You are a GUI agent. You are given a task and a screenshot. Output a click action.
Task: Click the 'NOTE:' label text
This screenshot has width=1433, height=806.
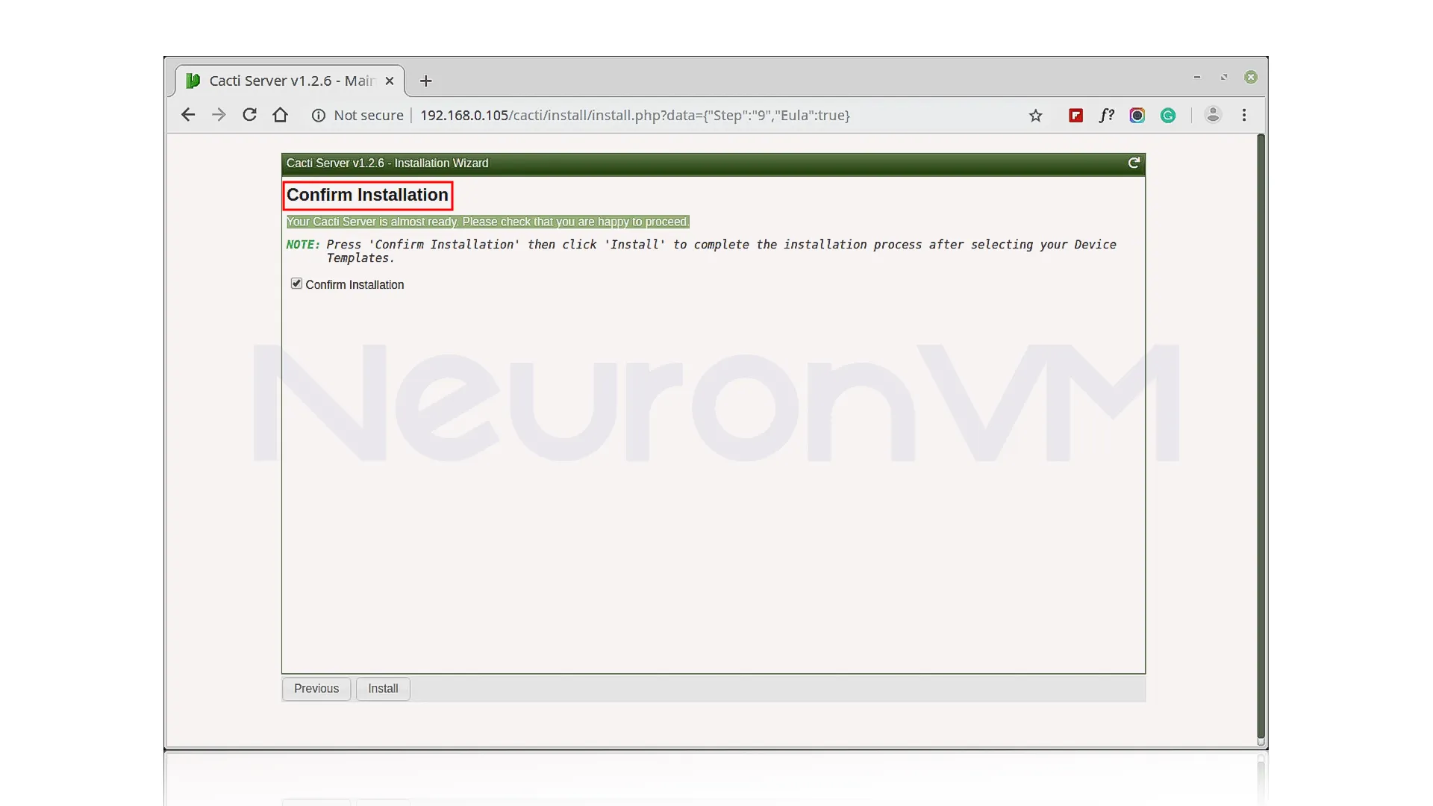pyautogui.click(x=303, y=245)
